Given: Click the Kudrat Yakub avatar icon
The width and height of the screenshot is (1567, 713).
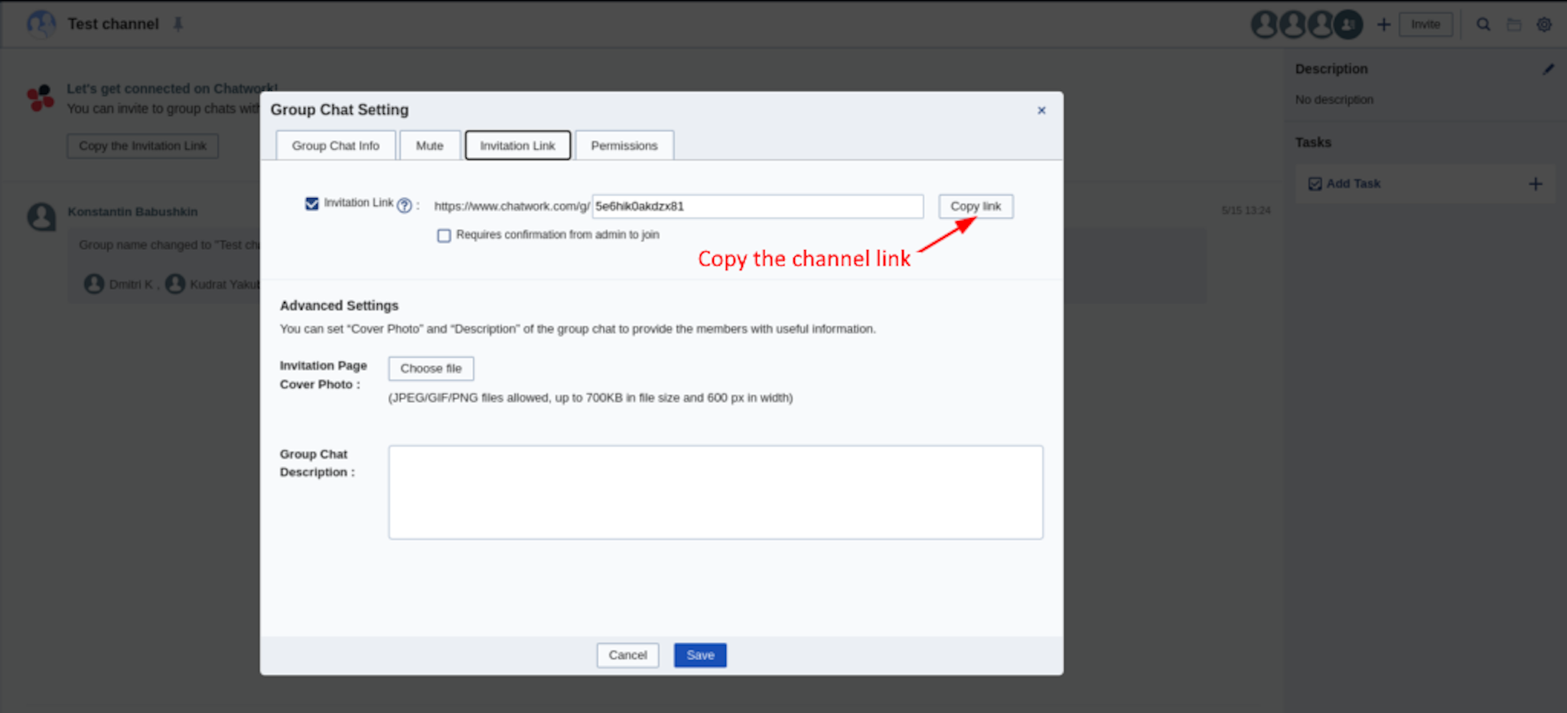Looking at the screenshot, I should pyautogui.click(x=175, y=284).
